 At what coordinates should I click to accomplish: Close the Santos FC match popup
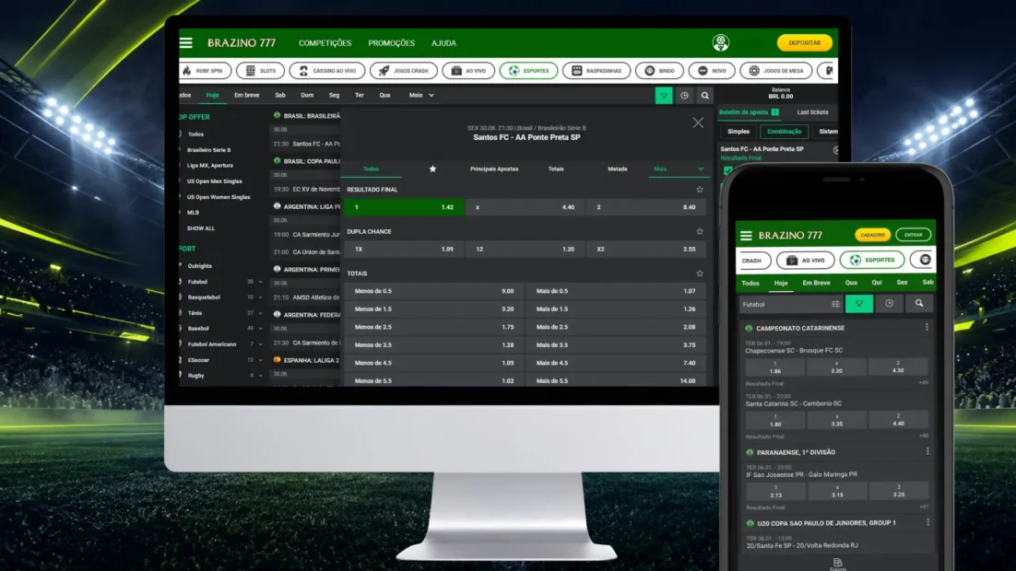[x=698, y=122]
